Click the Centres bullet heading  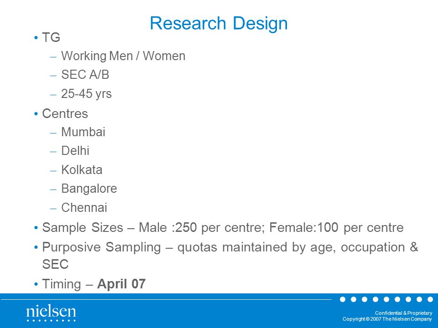point(65,113)
